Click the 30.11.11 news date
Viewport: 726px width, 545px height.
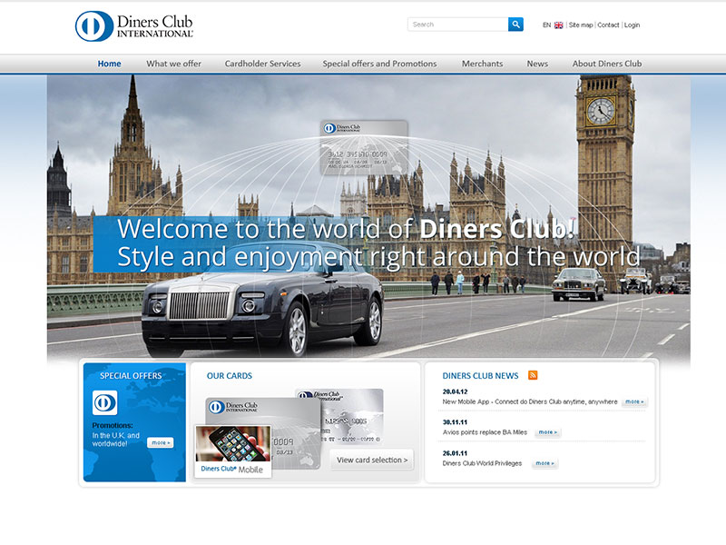pos(455,422)
